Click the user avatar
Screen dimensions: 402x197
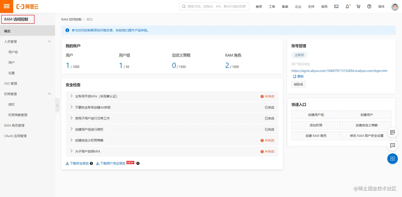[x=395, y=7]
